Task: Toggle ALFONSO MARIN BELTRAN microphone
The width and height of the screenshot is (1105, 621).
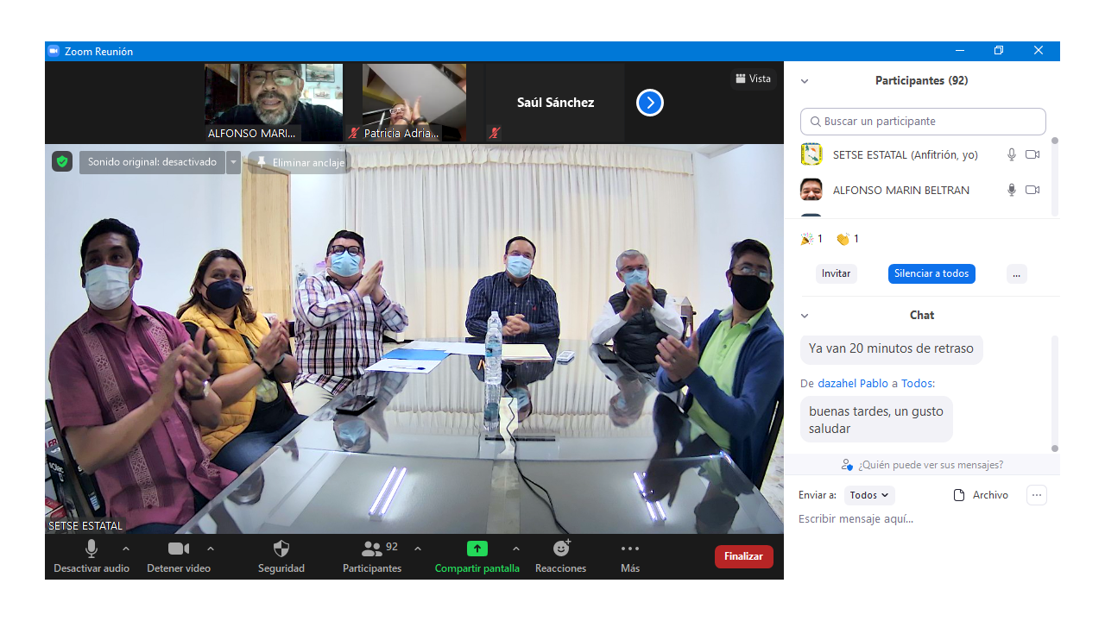Action: coord(1012,190)
